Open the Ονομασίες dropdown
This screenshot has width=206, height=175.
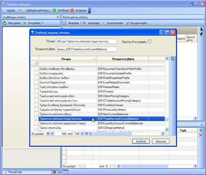[x=35, y=23]
